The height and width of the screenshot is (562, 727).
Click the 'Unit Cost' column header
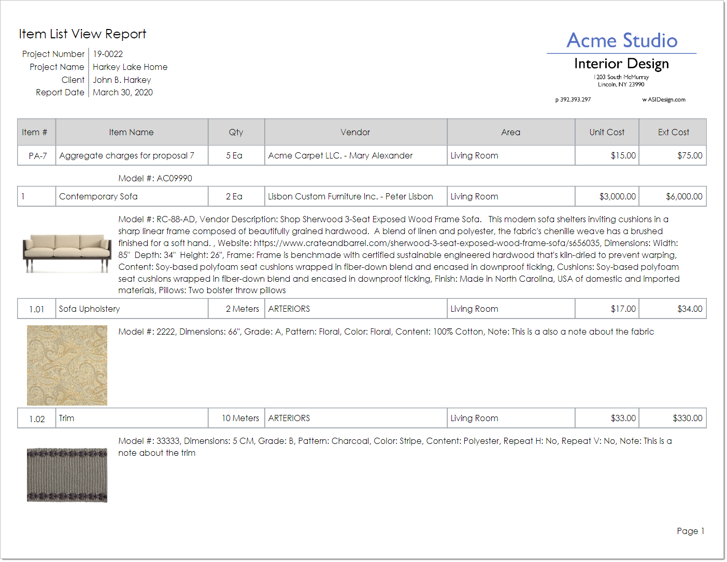[x=607, y=132]
